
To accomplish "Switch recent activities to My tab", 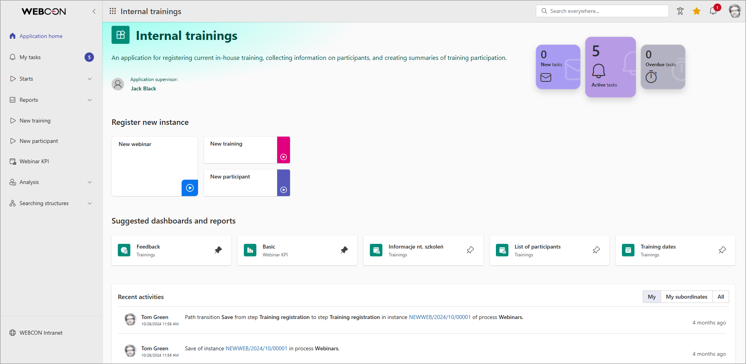I will (652, 297).
